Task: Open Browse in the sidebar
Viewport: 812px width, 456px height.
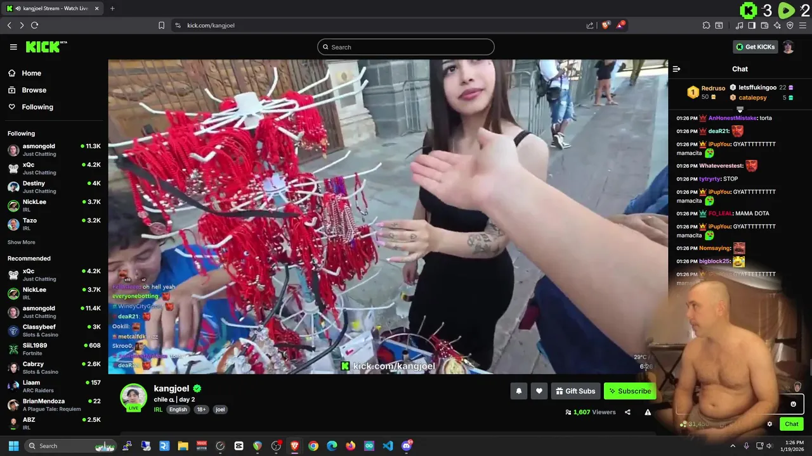Action: (x=34, y=90)
